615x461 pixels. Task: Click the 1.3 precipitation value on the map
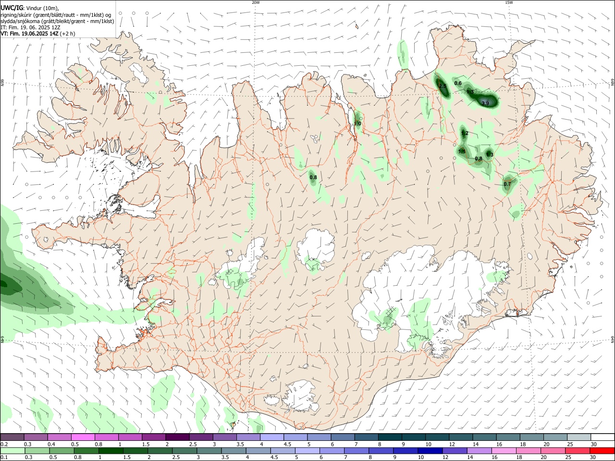tap(490, 155)
